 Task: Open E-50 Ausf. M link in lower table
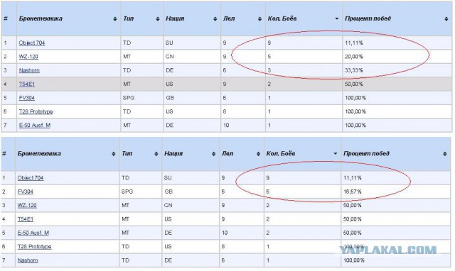tap(33, 233)
